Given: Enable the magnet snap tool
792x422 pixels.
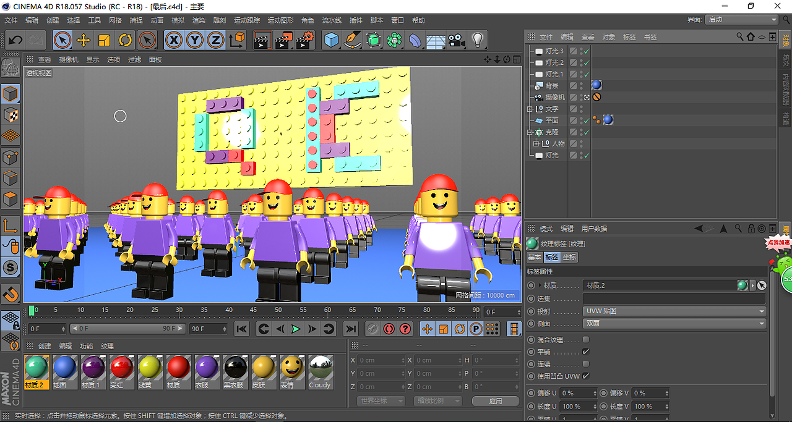Looking at the screenshot, I should pyautogui.click(x=11, y=293).
